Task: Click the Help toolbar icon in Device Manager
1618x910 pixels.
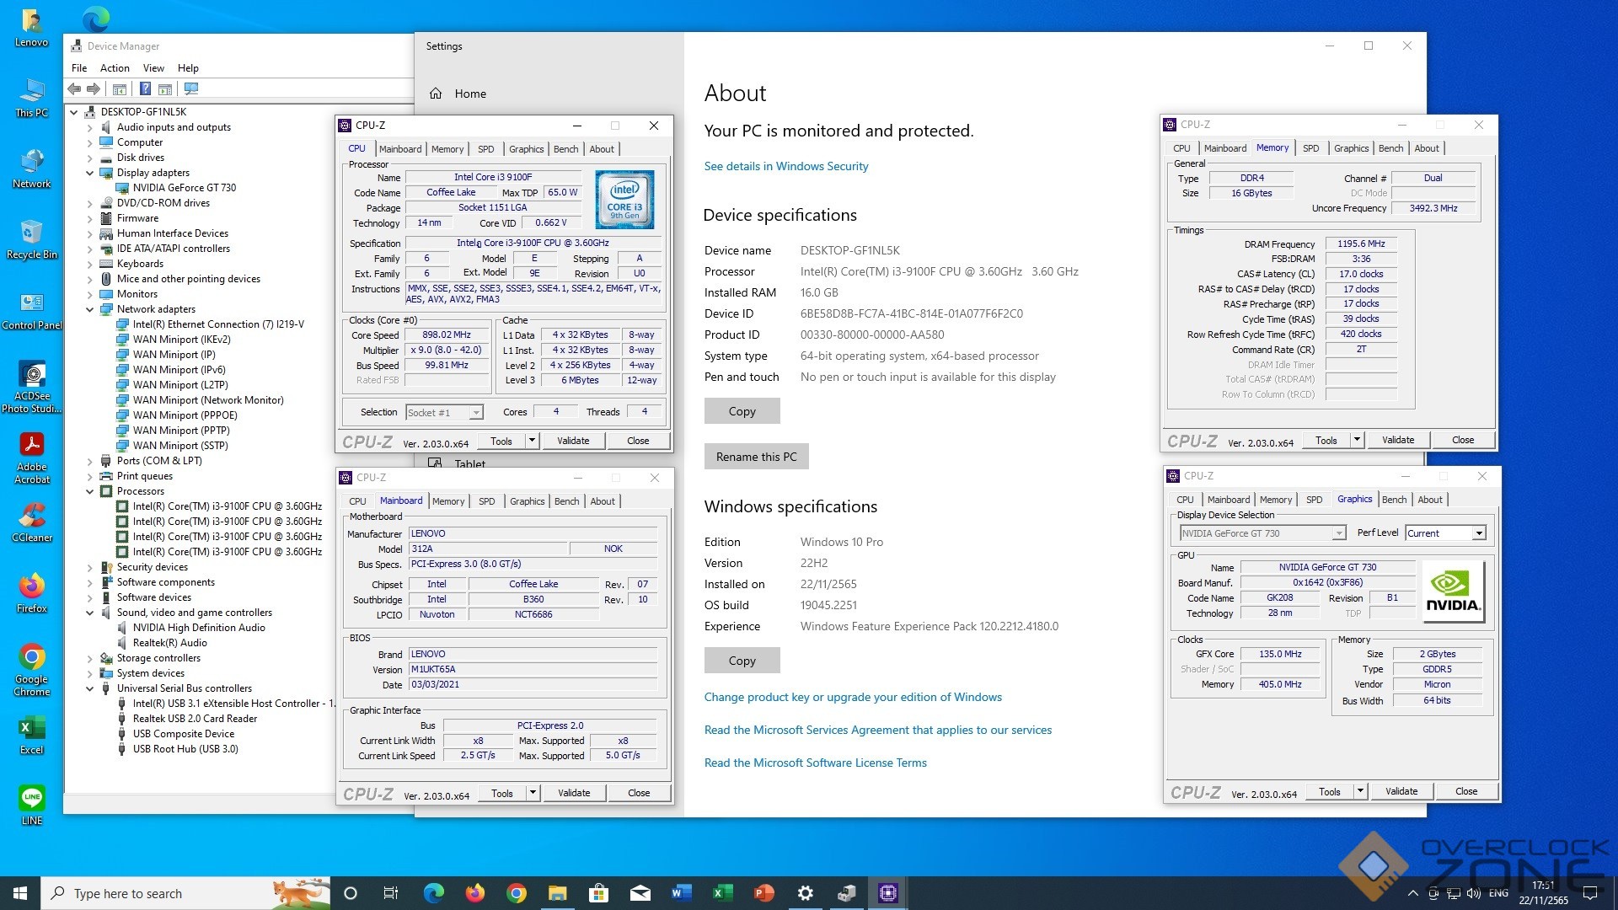Action: (x=145, y=88)
